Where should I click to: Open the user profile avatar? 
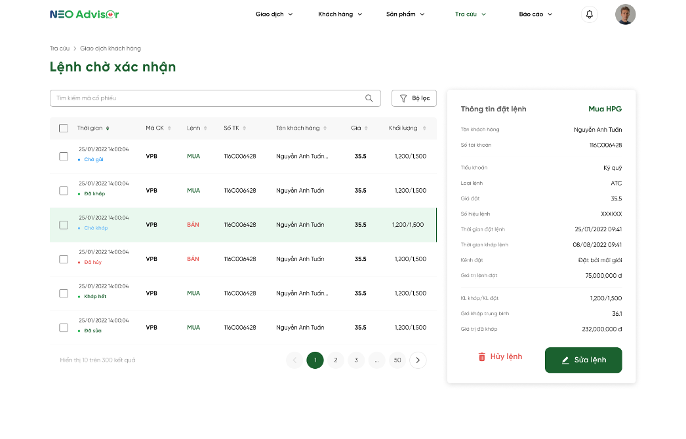click(x=625, y=14)
